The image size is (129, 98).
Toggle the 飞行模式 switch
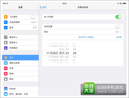point(34,17)
